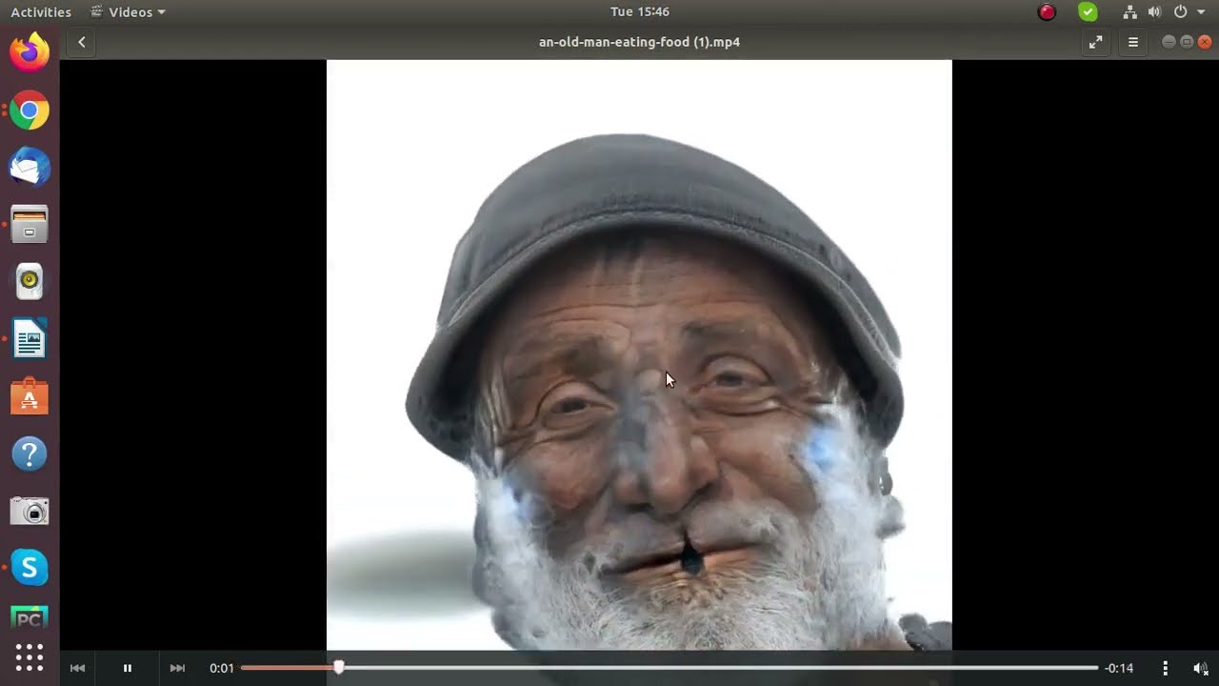The width and height of the screenshot is (1219, 686).
Task: Open LibreOffice Writer from the dock
Action: click(30, 339)
